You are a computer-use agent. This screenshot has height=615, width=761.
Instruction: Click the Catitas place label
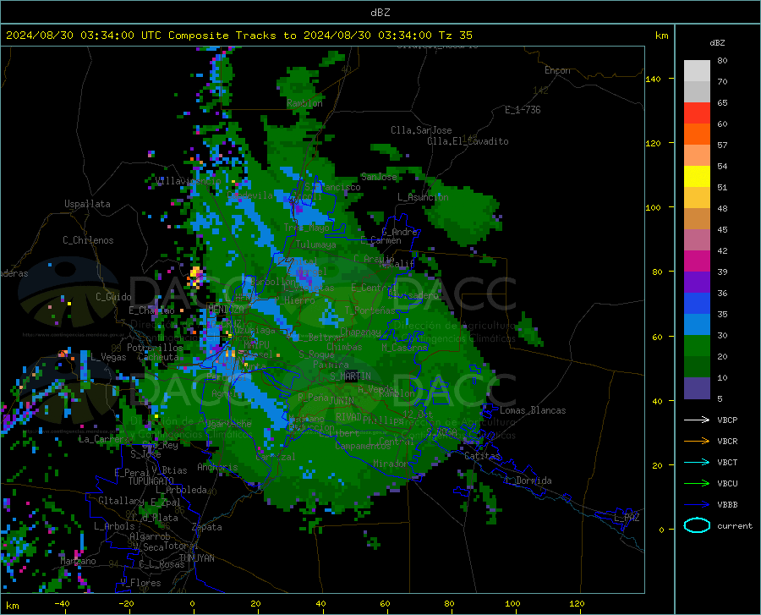point(482,456)
